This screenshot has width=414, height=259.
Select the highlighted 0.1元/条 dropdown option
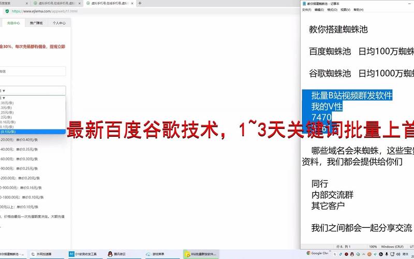coord(33,132)
